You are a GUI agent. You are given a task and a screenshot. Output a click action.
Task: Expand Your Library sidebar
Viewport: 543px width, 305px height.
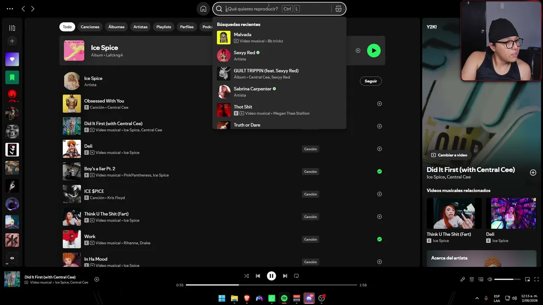(x=12, y=28)
